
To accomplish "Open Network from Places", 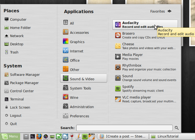I will pyautogui.click(x=14, y=36).
